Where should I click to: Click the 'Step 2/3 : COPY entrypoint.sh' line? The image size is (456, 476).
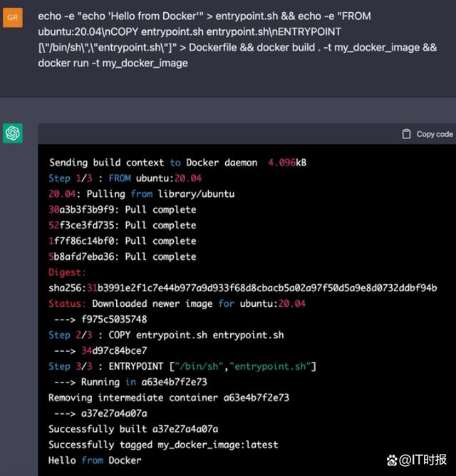(x=166, y=335)
